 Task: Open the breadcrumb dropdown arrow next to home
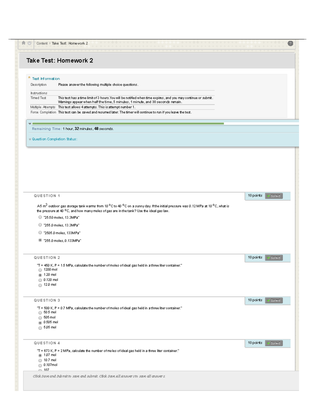(29, 43)
